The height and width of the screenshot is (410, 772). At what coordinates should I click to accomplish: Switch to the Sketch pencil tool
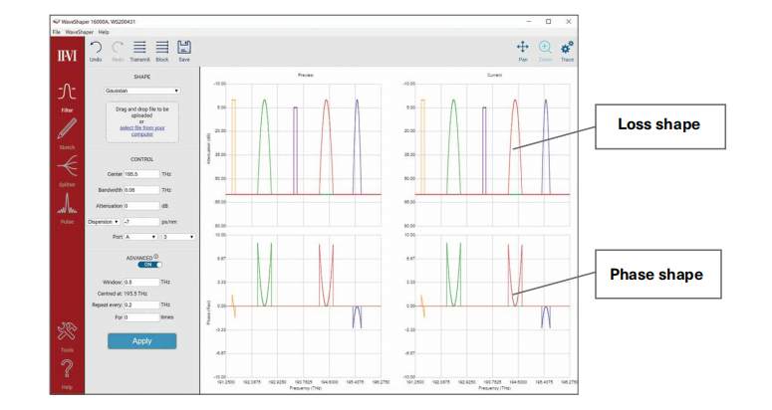pos(67,128)
